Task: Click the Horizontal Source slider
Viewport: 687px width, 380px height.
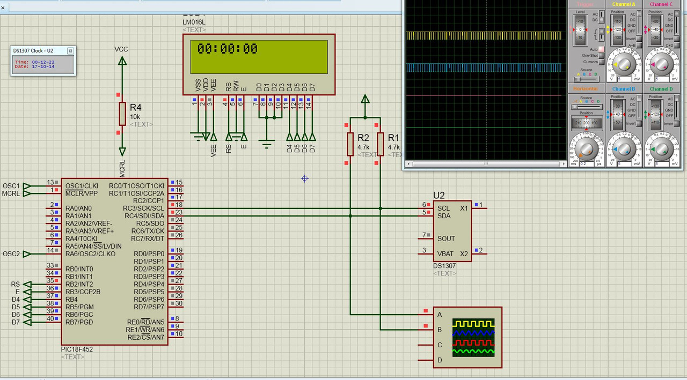Action: [x=587, y=107]
